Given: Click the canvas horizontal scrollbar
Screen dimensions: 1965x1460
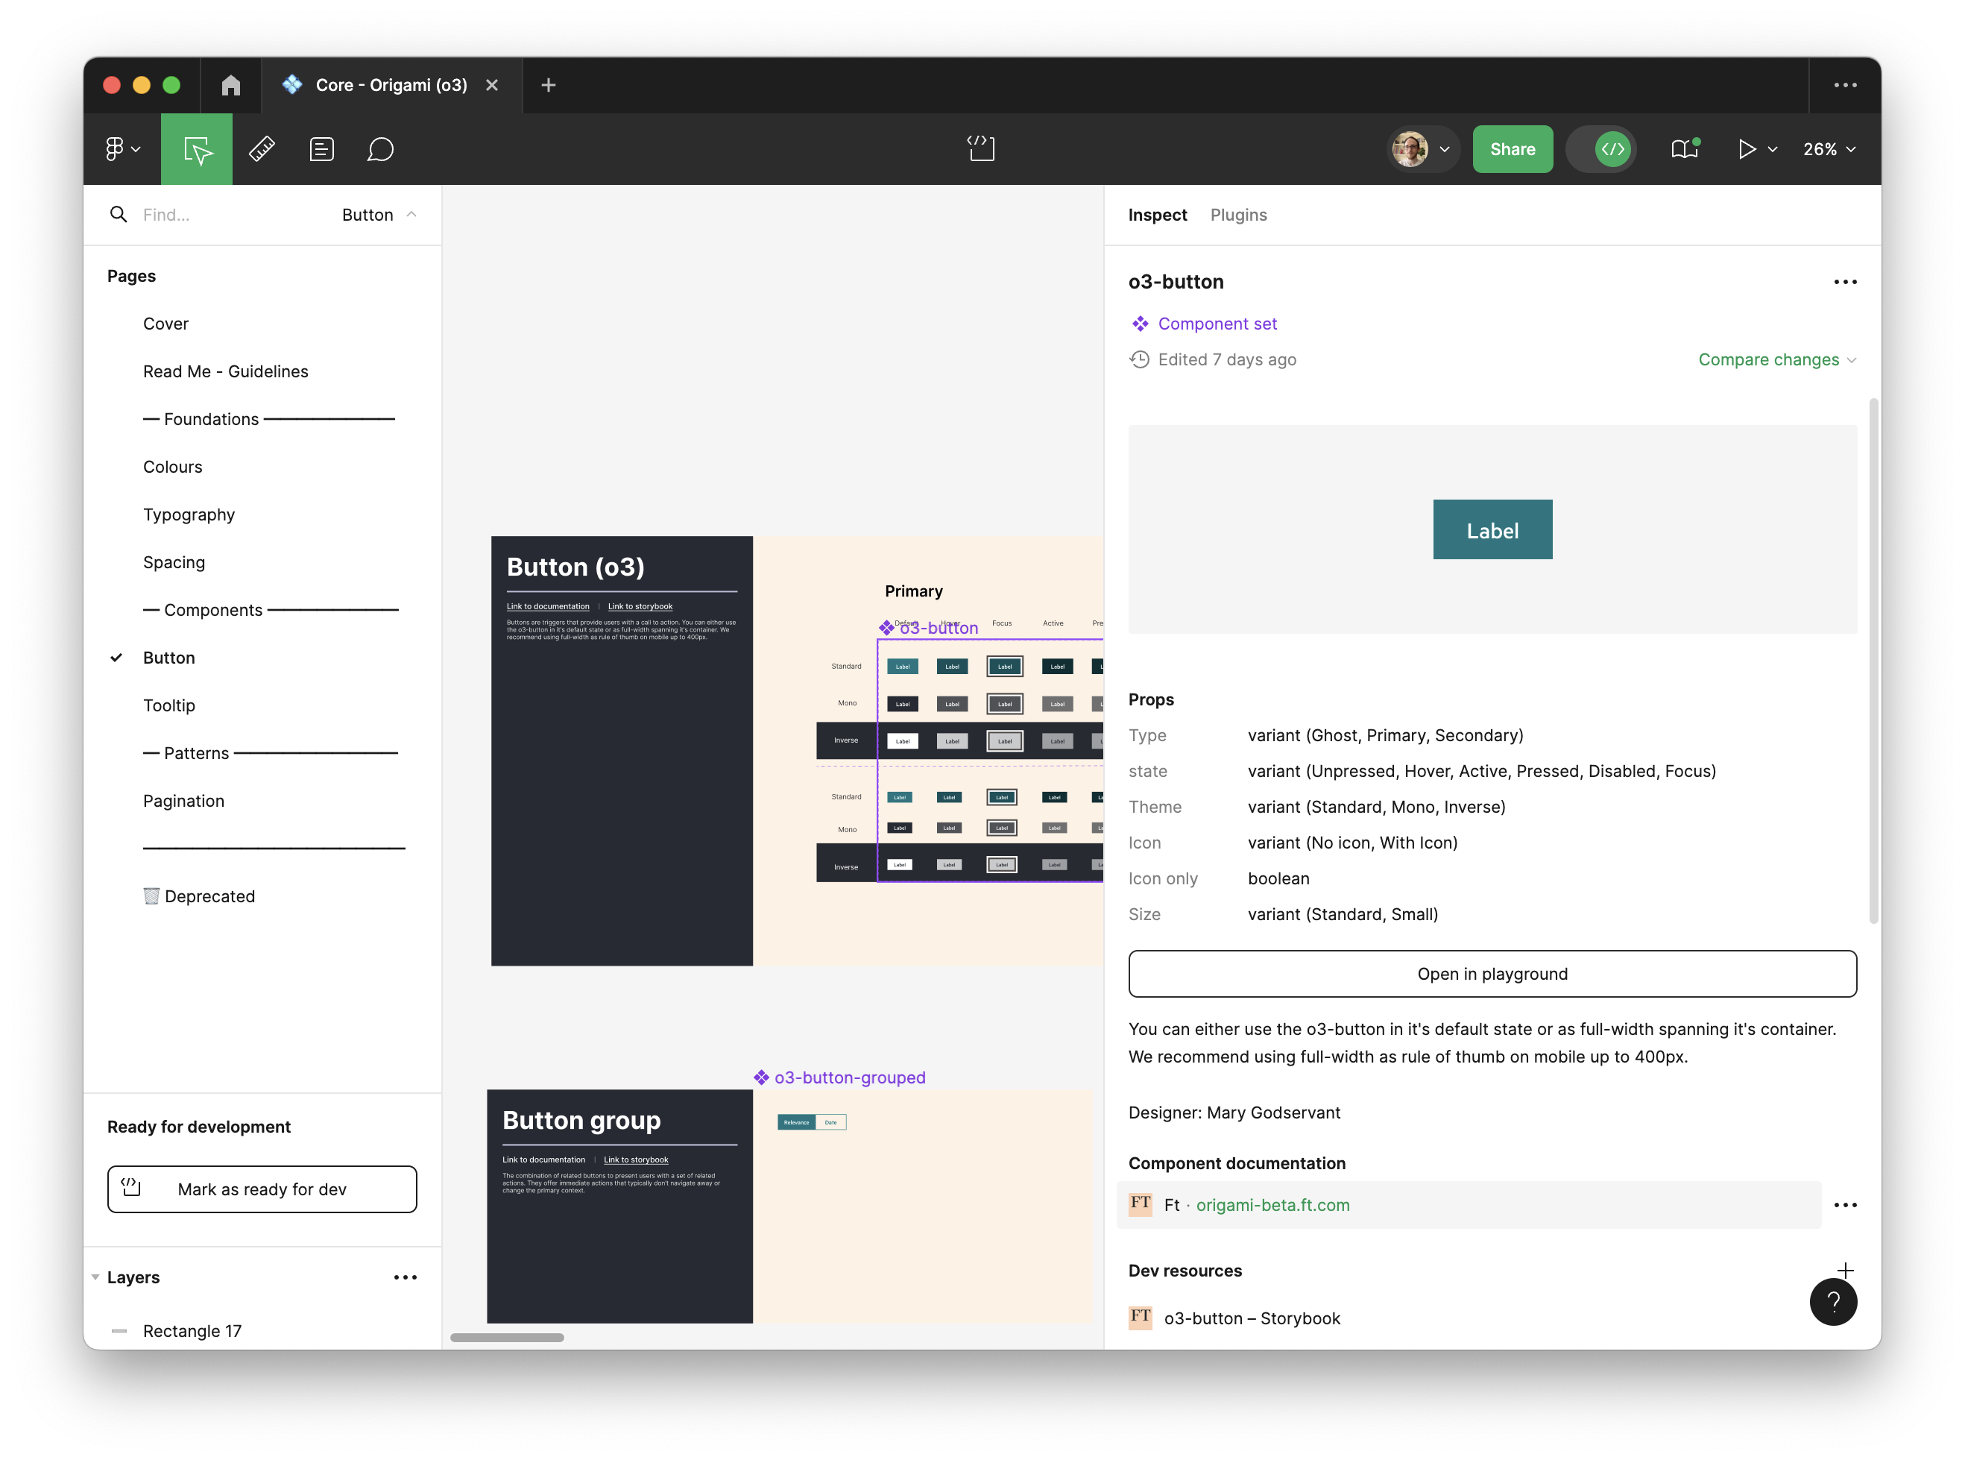Looking at the screenshot, I should click(x=507, y=1337).
